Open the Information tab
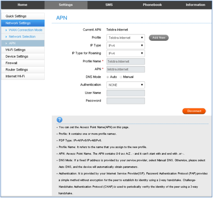213x198 pixels. tap(195, 5)
